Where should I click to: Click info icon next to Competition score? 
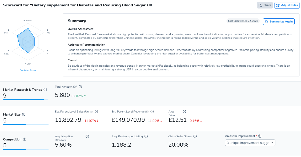pyautogui.click(x=25, y=139)
